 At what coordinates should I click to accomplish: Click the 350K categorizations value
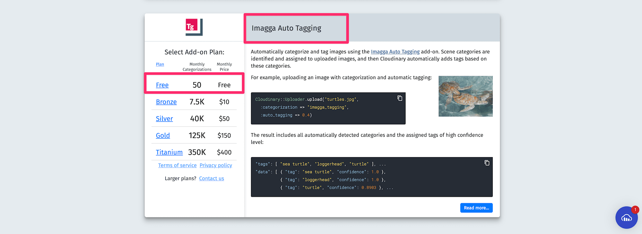click(x=197, y=152)
